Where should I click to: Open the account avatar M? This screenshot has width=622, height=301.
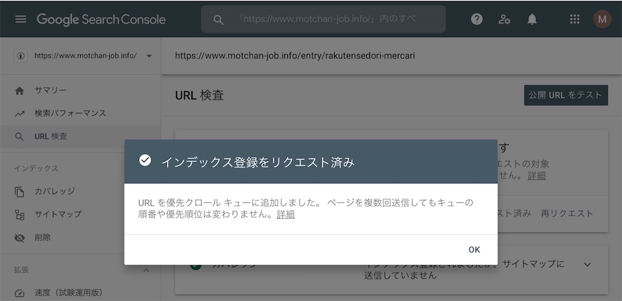[x=602, y=19]
